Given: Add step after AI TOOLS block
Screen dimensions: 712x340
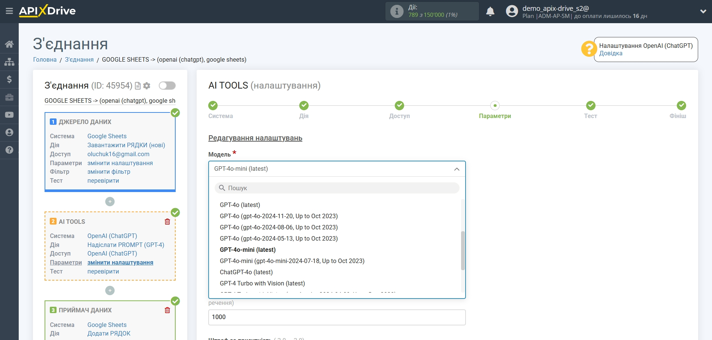Looking at the screenshot, I should 110,290.
